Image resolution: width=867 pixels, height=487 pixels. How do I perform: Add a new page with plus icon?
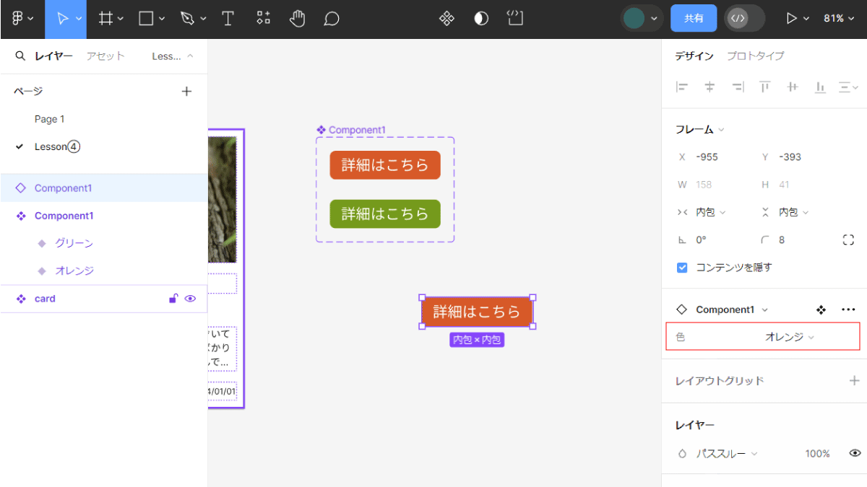pyautogui.click(x=186, y=91)
